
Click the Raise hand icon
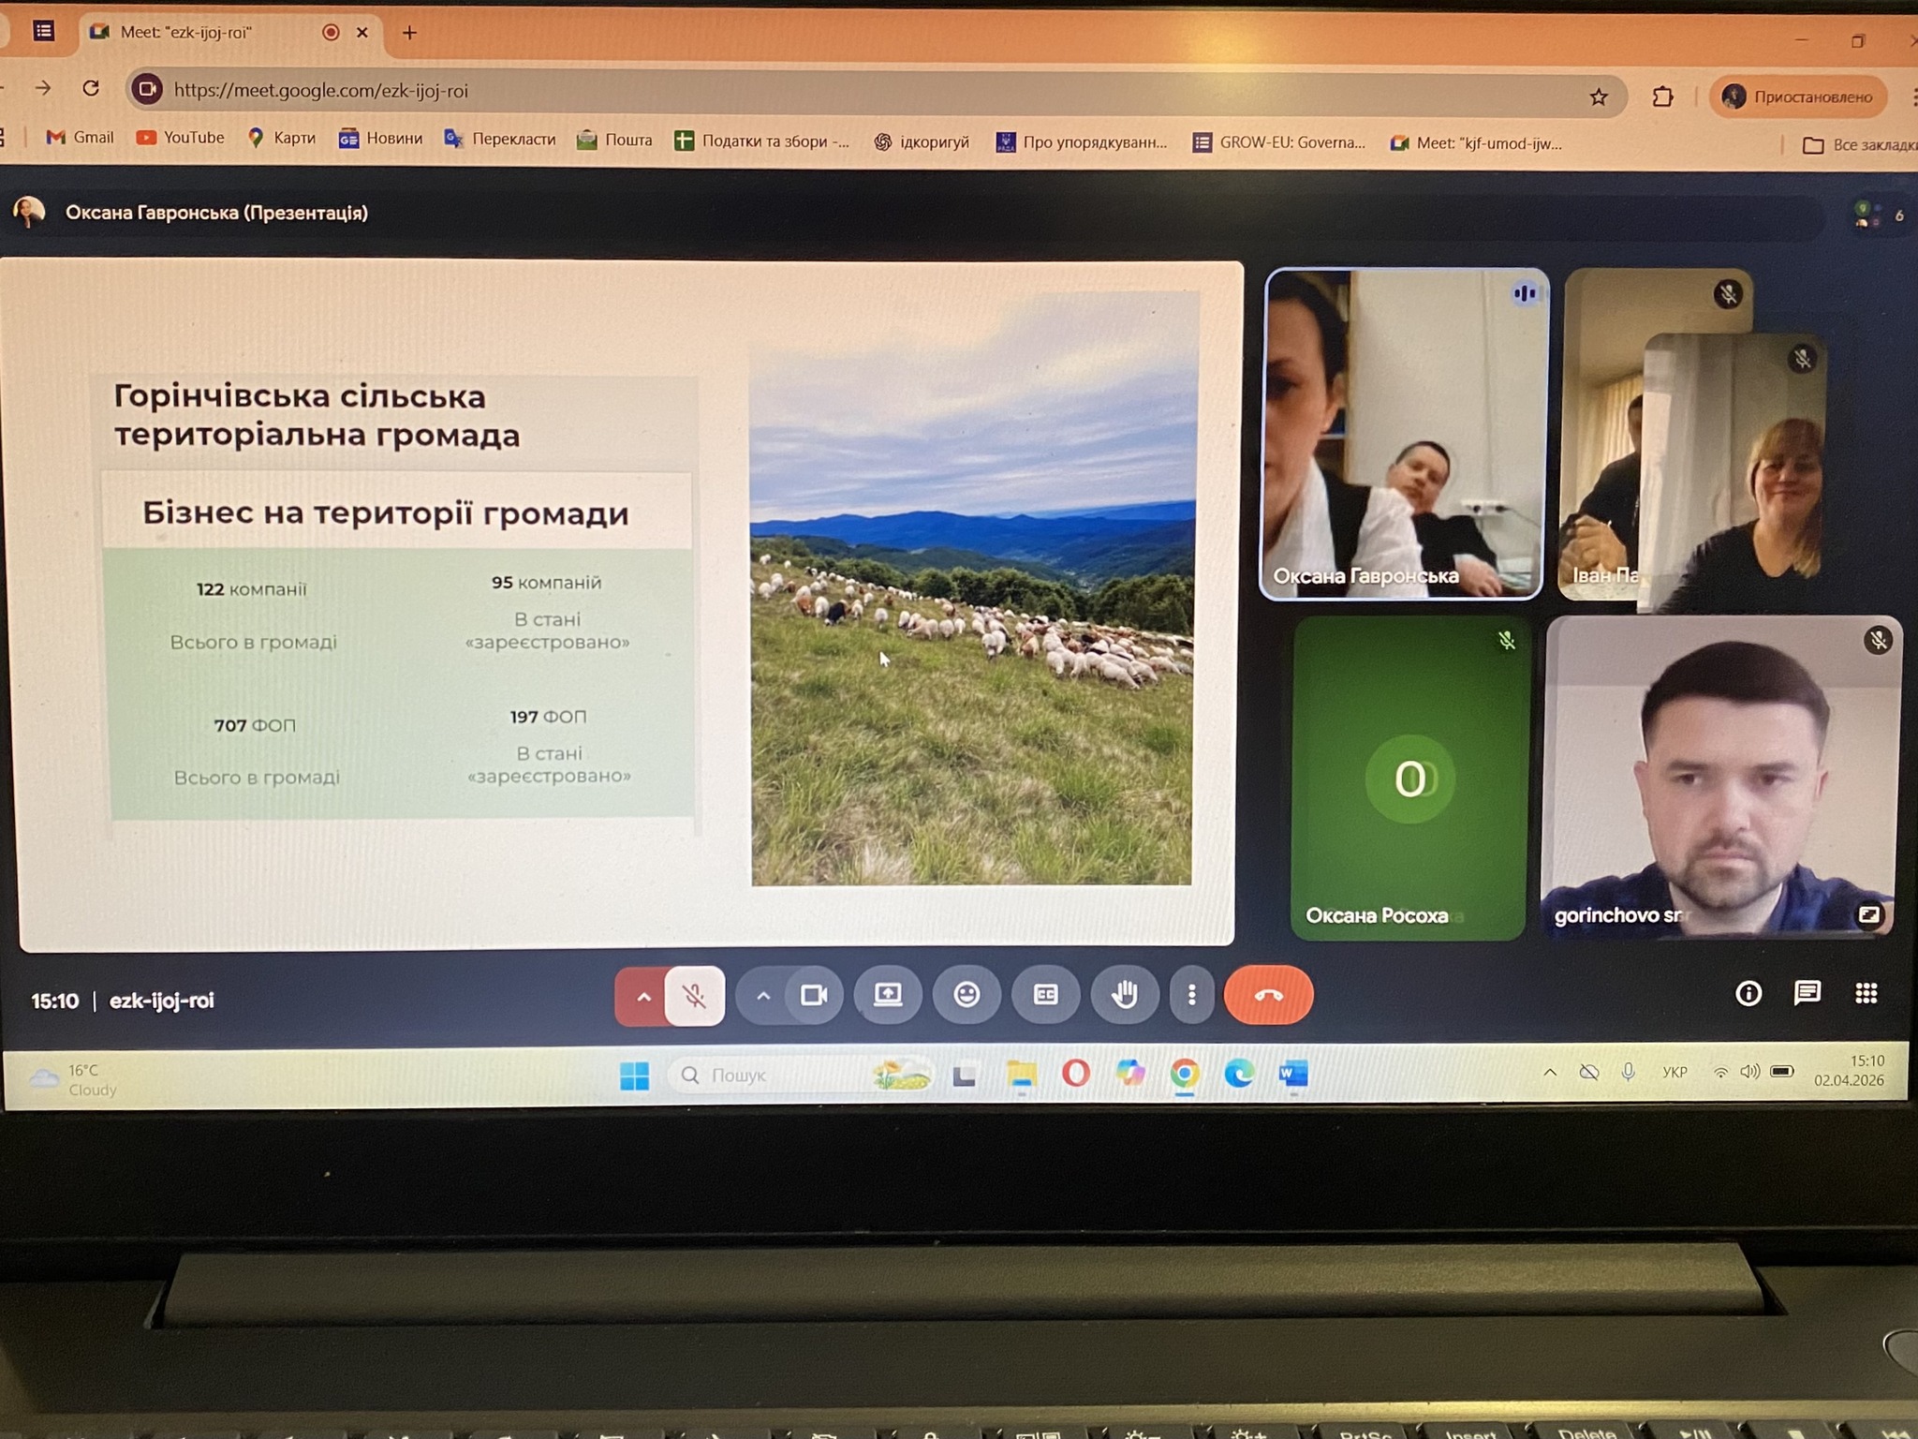pos(1124,994)
